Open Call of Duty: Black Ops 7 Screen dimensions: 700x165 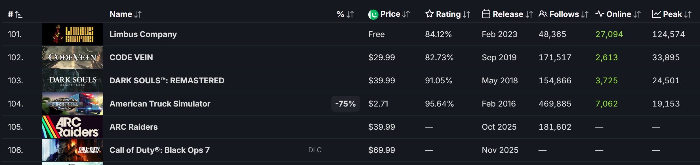[x=159, y=150]
